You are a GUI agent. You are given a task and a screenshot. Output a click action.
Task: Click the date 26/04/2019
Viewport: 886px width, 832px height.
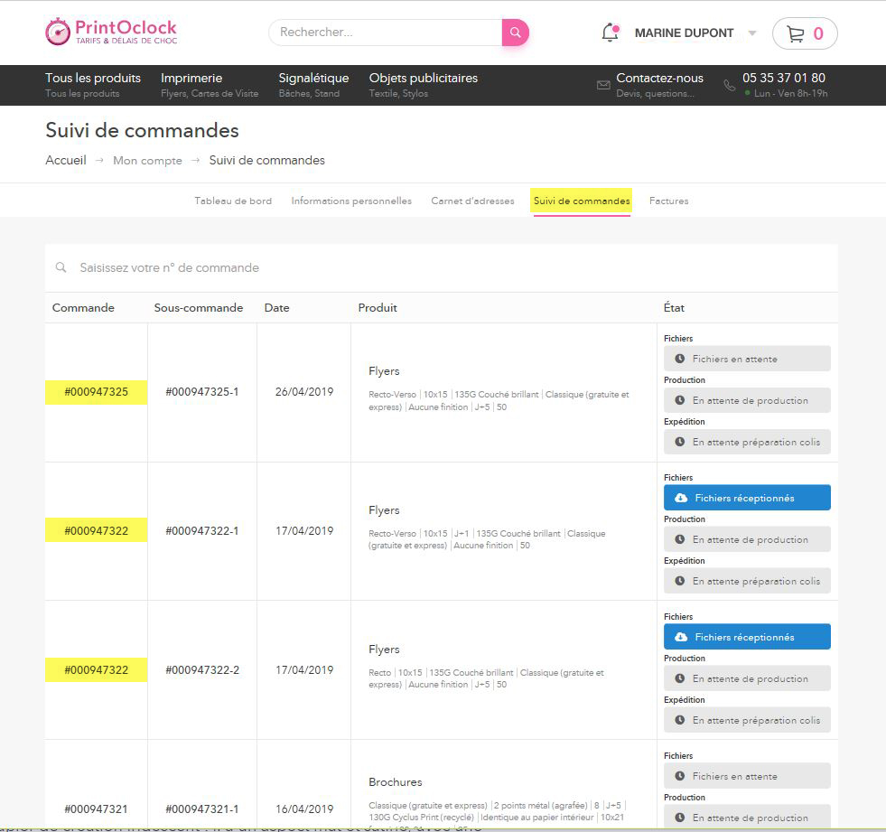304,392
